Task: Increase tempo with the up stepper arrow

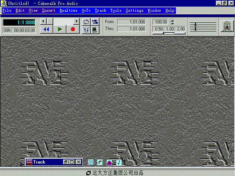Action: coord(172,21)
